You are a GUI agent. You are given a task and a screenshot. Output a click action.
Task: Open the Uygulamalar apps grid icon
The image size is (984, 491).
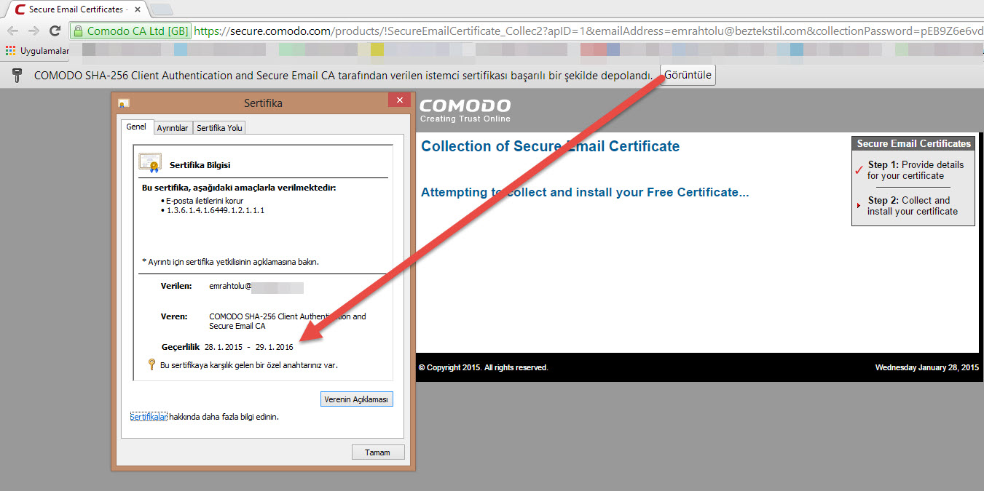[10, 50]
